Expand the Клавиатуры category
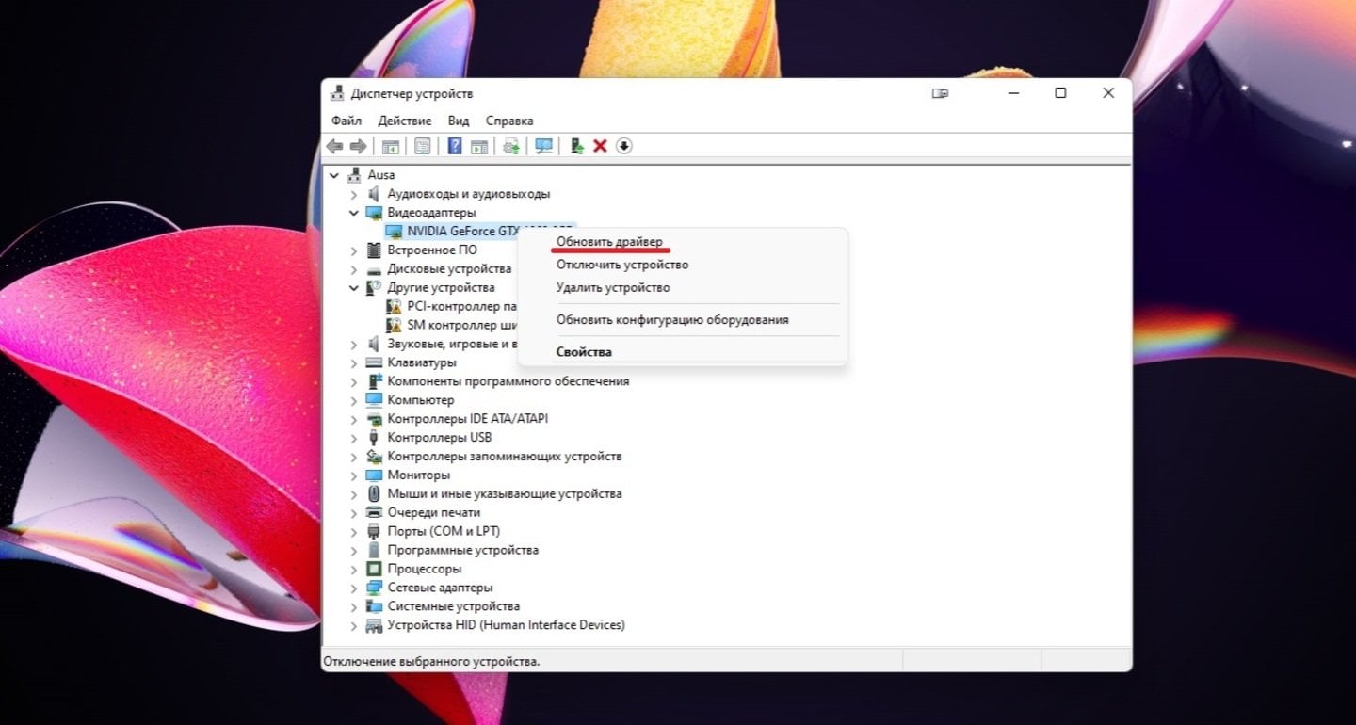This screenshot has width=1356, height=725. coord(354,362)
